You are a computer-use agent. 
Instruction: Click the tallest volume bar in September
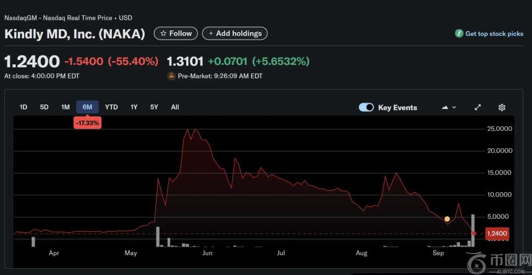click(x=473, y=230)
